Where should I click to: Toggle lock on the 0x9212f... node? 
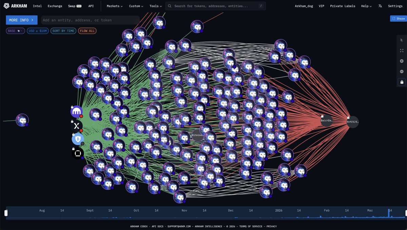[x=348, y=117]
